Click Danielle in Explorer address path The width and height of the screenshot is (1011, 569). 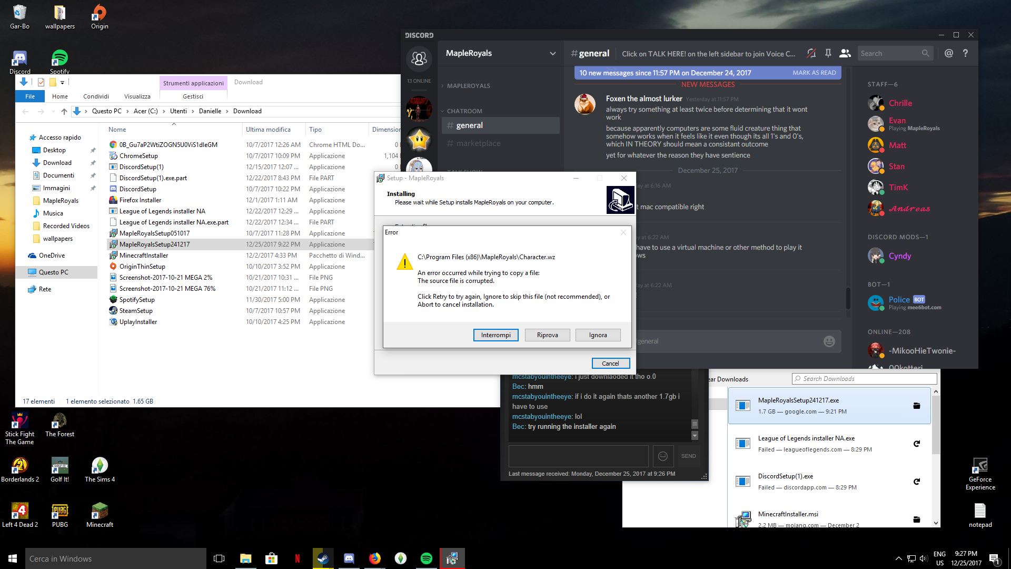210,111
